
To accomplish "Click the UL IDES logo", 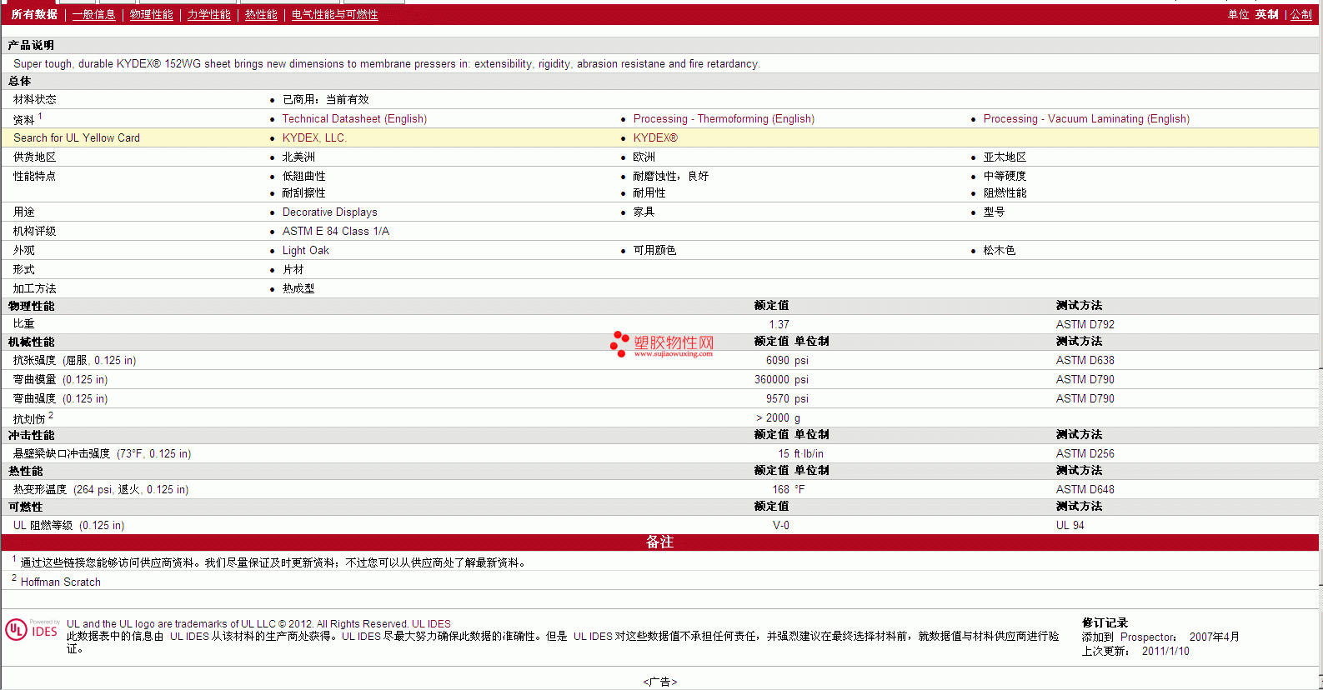I will pos(33,629).
